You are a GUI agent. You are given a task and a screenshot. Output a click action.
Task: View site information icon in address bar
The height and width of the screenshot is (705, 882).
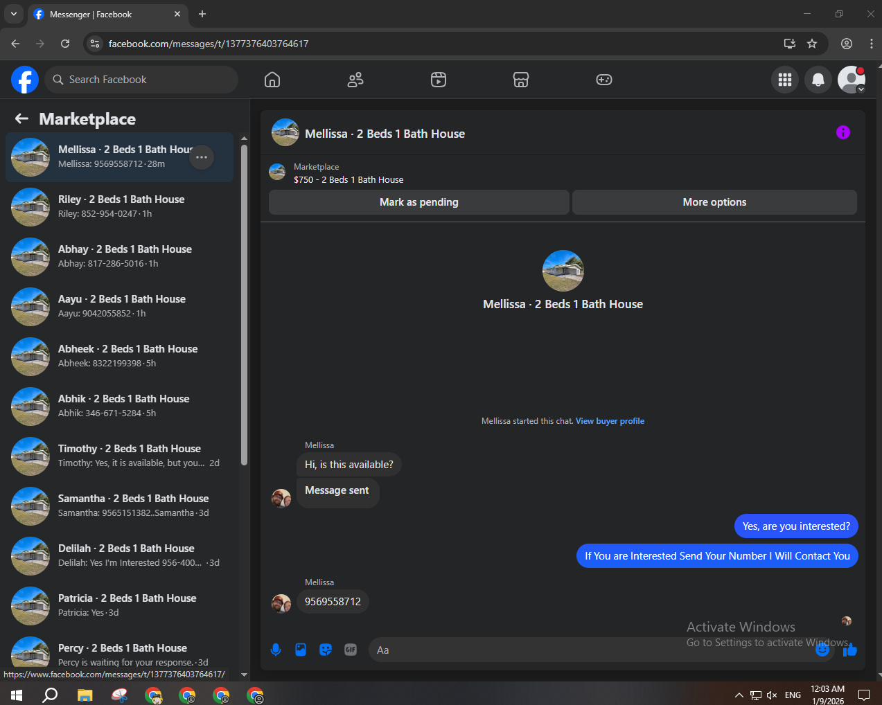coord(96,44)
